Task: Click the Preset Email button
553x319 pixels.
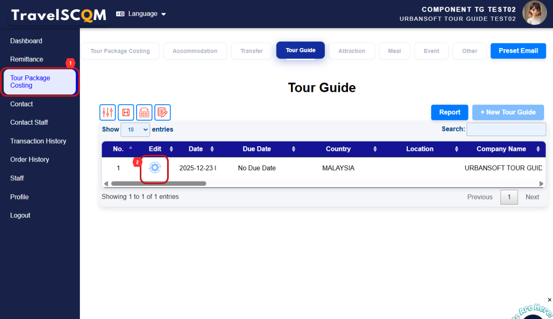Action: pyautogui.click(x=518, y=51)
